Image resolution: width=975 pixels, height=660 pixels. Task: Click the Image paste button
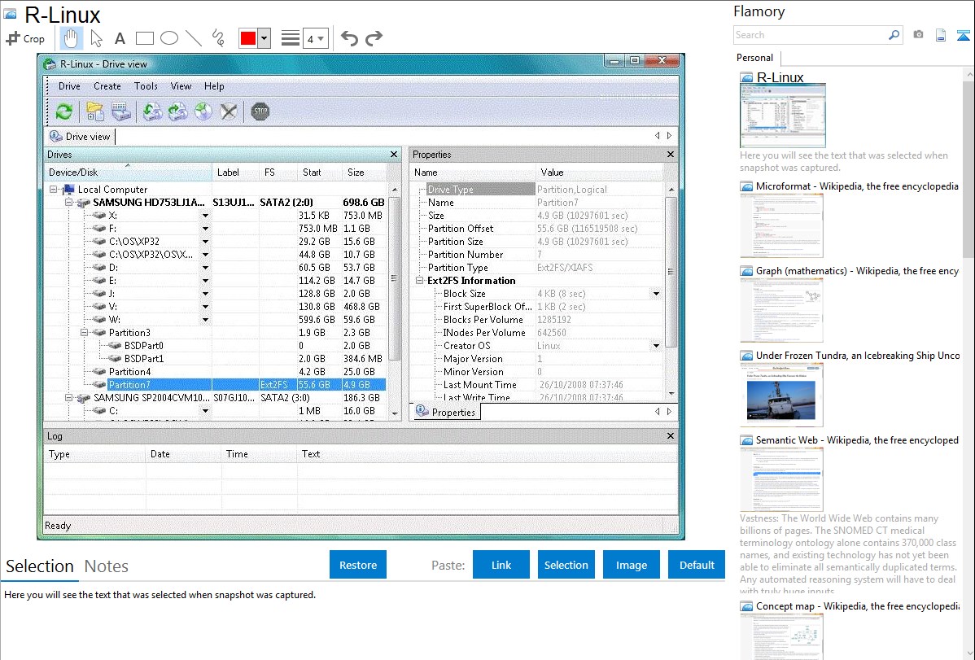pyautogui.click(x=632, y=565)
